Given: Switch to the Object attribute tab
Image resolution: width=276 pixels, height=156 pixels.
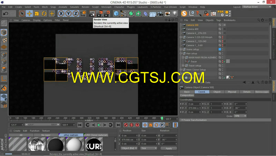Looking at the screenshot, I should pyautogui.click(x=217, y=92).
